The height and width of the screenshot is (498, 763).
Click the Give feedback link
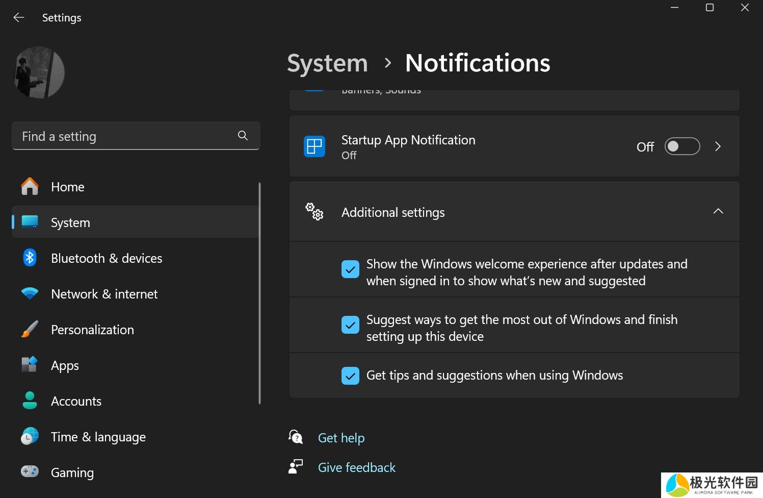(x=356, y=467)
